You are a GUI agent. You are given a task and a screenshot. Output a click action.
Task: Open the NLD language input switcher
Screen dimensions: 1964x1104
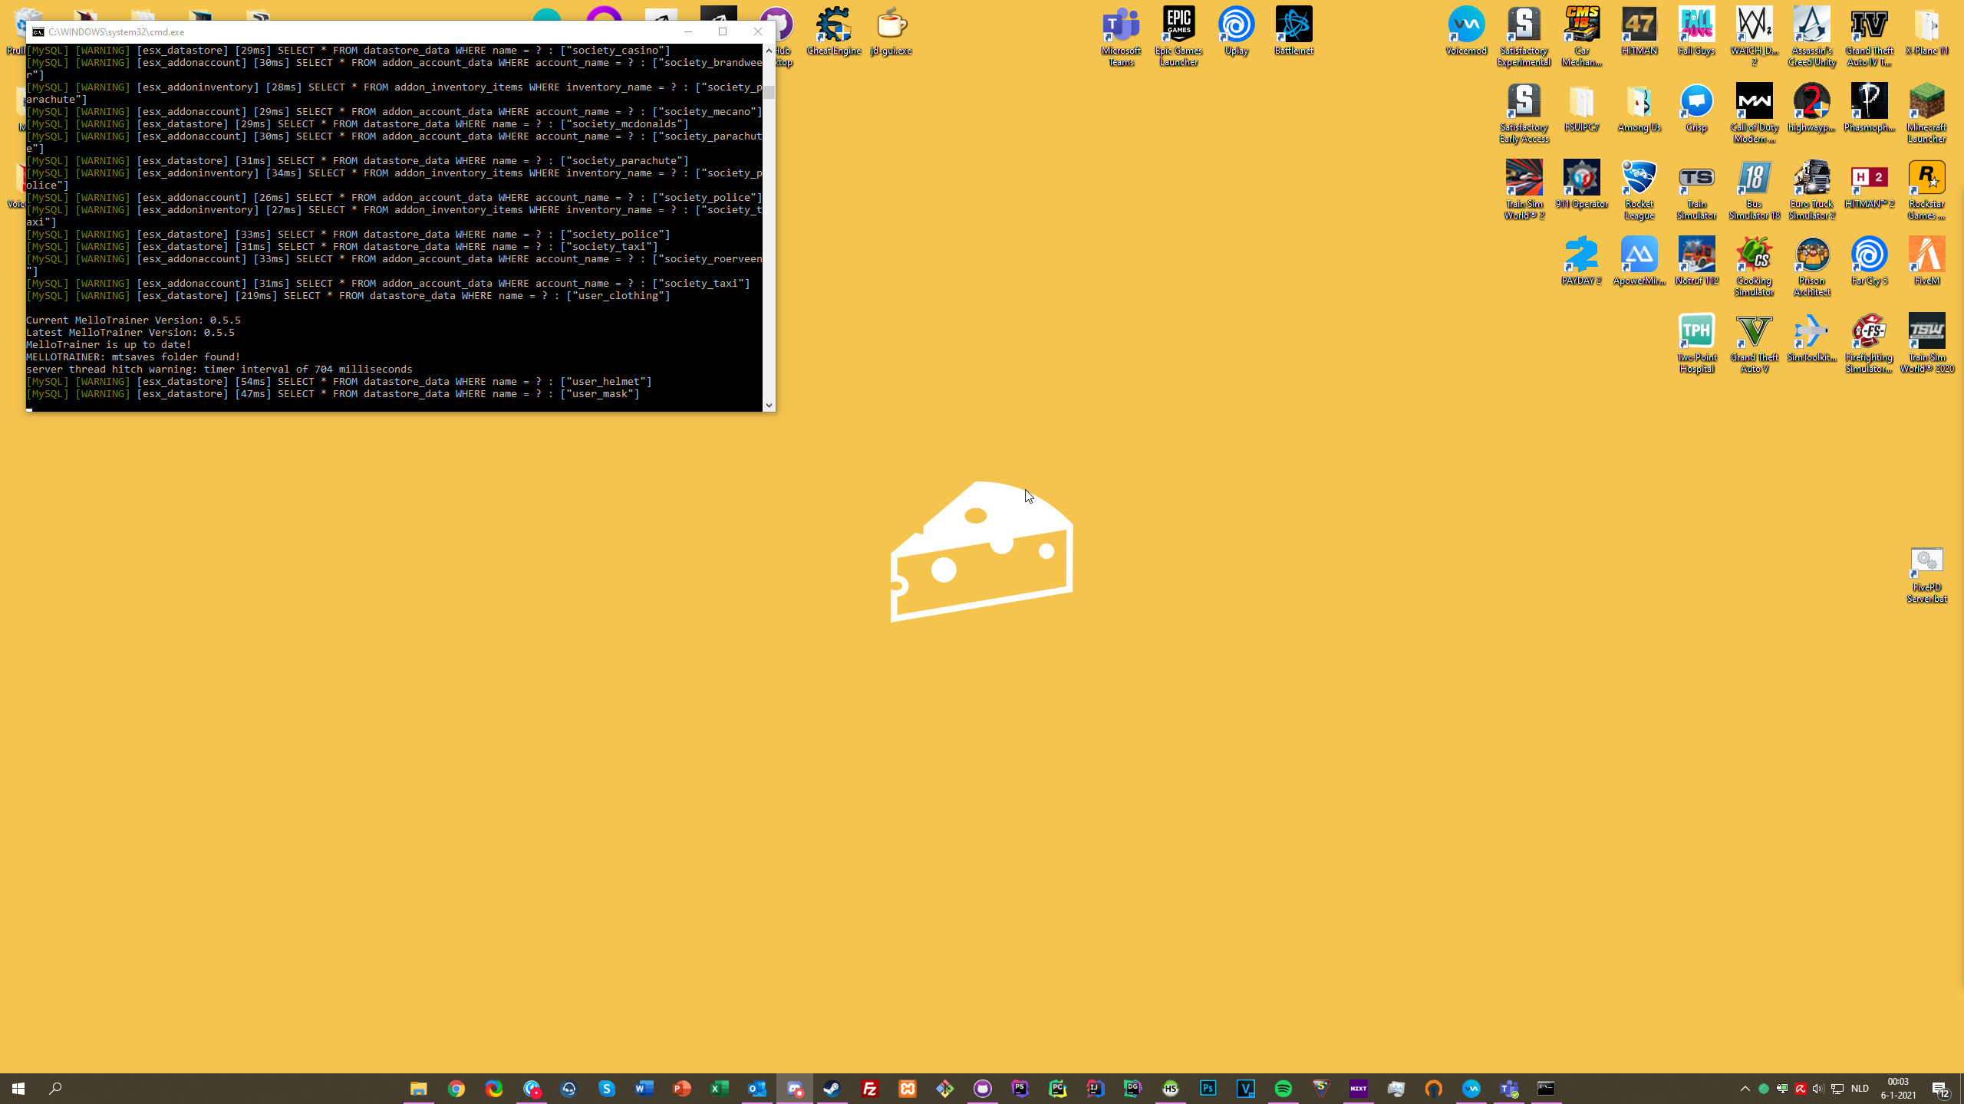(1860, 1089)
